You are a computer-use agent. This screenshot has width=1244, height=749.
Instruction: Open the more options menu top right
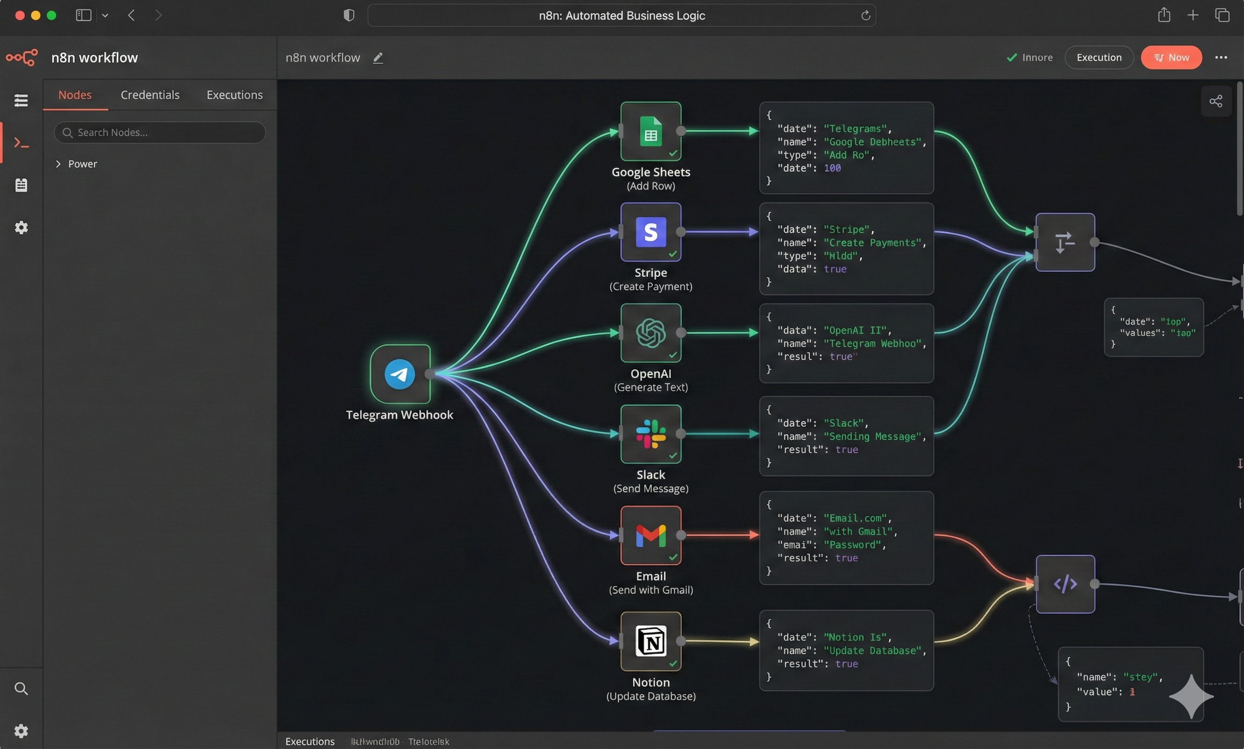[x=1222, y=57]
